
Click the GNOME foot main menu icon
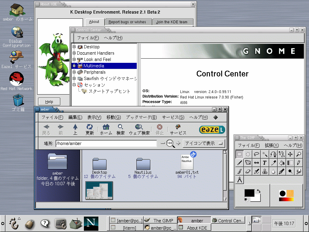(x=14, y=223)
